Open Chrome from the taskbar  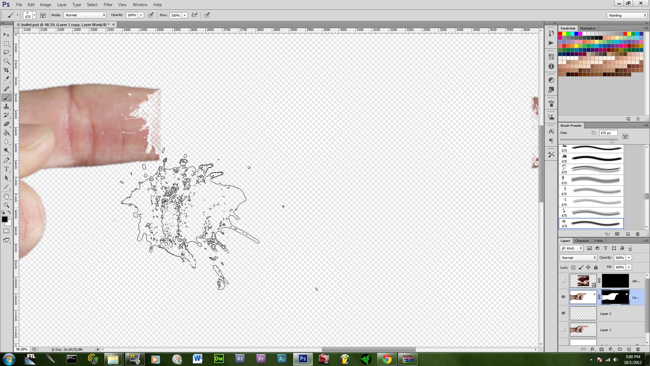[387, 359]
